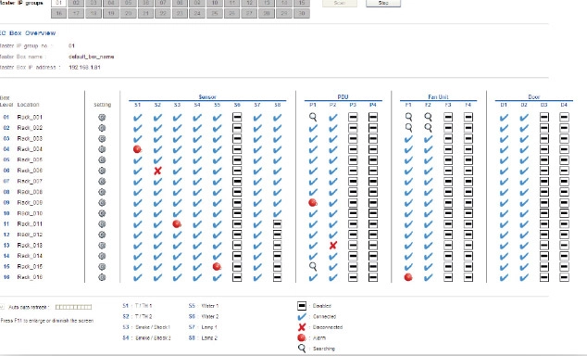Image resolution: width=587 pixels, height=356 pixels.
Task: Click the Sensor column group header
Action: 207,97
